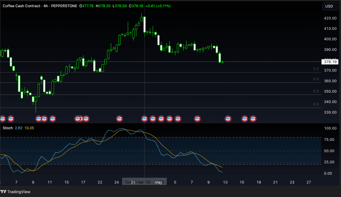Open the TradingView logo link
This screenshot has width=341, height=197.
tap(15, 192)
